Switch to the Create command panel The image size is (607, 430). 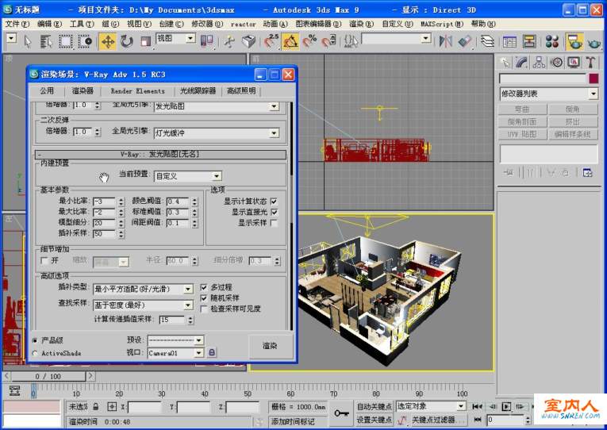tap(505, 63)
